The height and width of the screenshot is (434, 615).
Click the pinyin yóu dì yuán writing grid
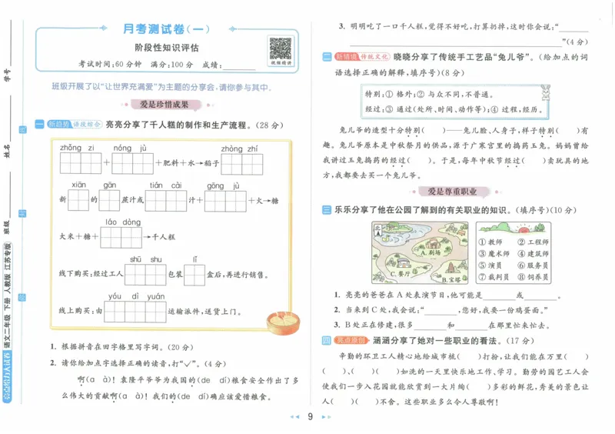click(x=135, y=312)
